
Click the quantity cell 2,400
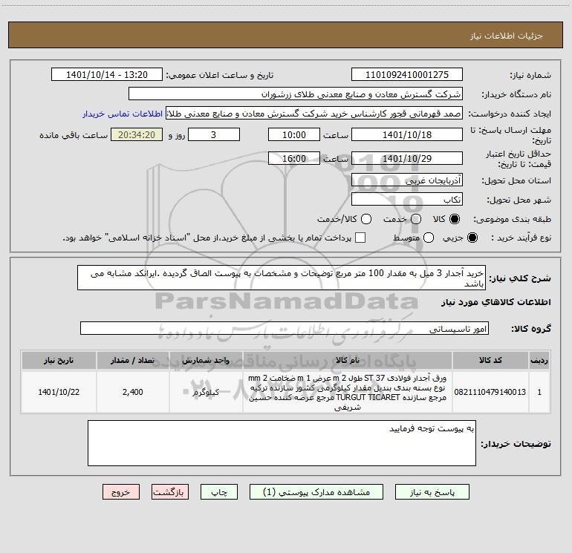tap(133, 392)
